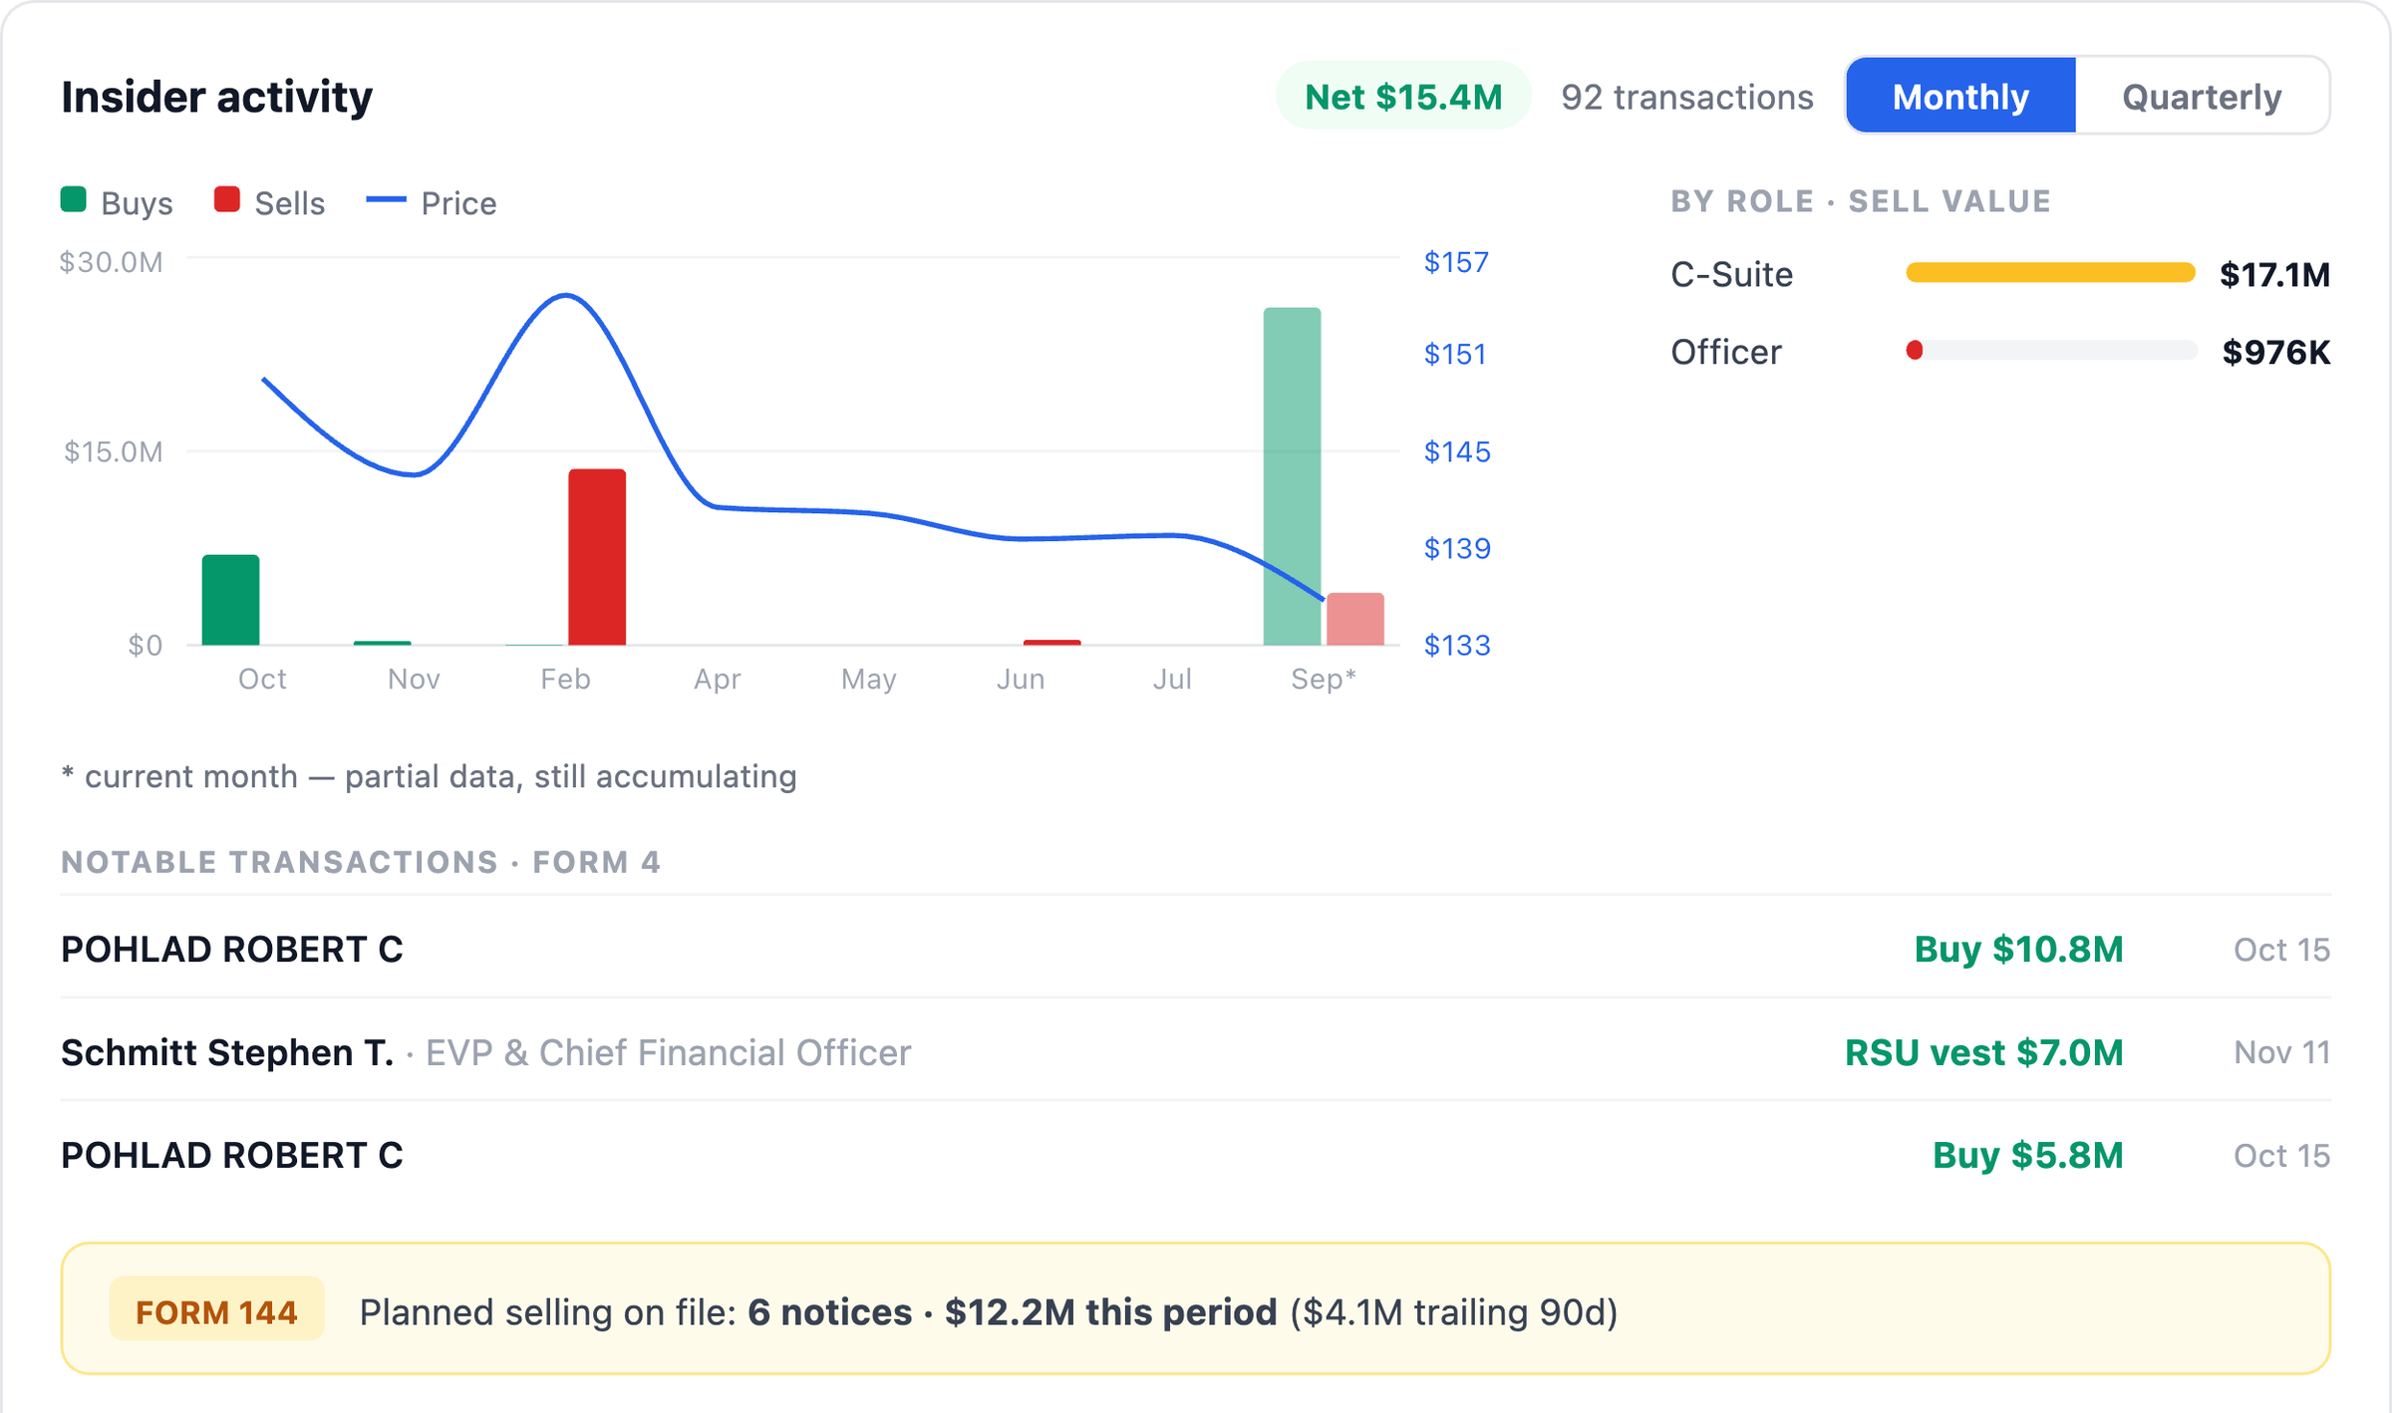
Task: Click the $17.1M C-Suite value
Action: [x=2274, y=274]
